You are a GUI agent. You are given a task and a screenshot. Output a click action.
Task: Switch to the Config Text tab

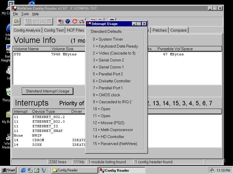[x=54, y=30]
